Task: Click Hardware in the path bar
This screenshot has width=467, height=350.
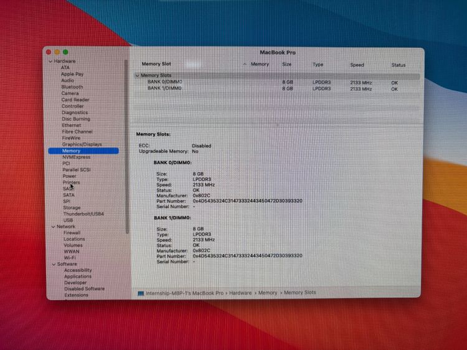Action: (x=240, y=293)
